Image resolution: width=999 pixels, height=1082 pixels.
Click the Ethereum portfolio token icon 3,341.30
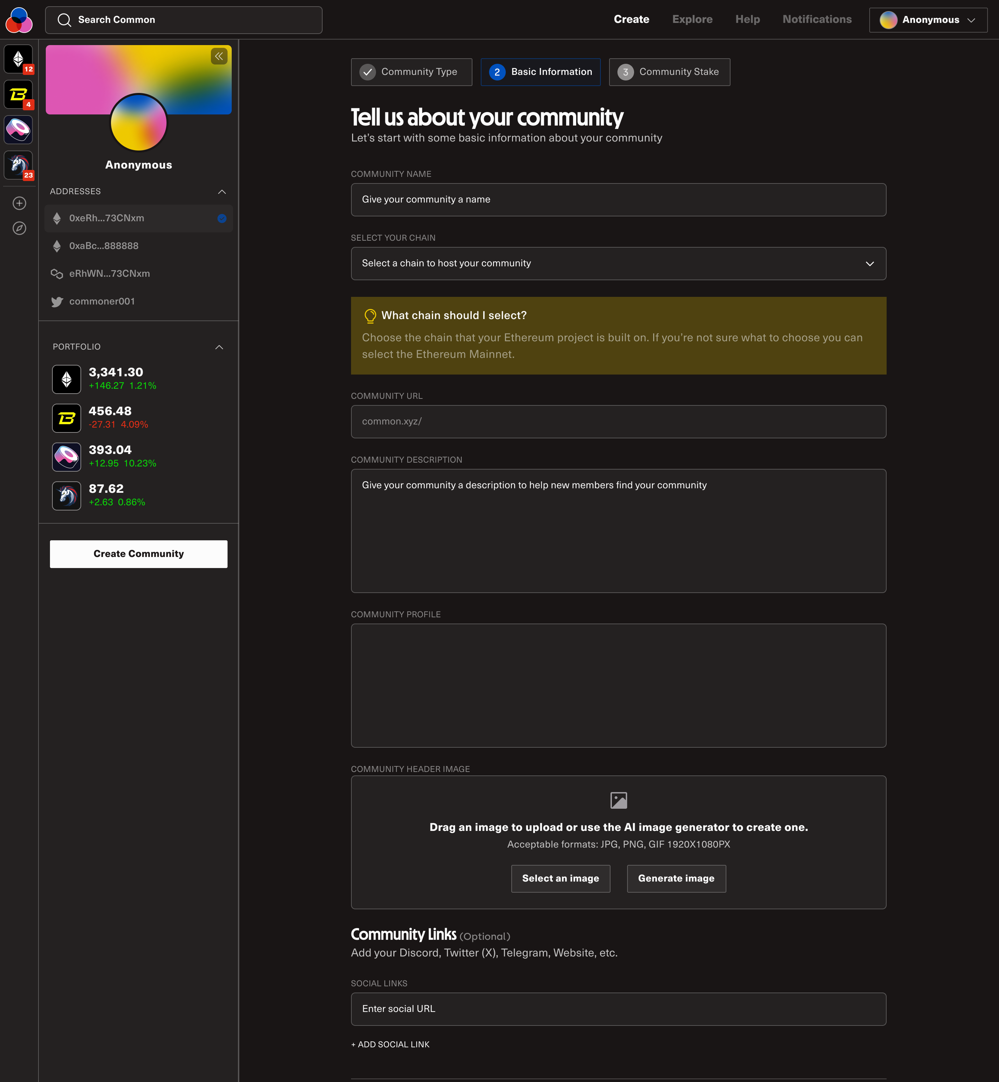point(67,379)
